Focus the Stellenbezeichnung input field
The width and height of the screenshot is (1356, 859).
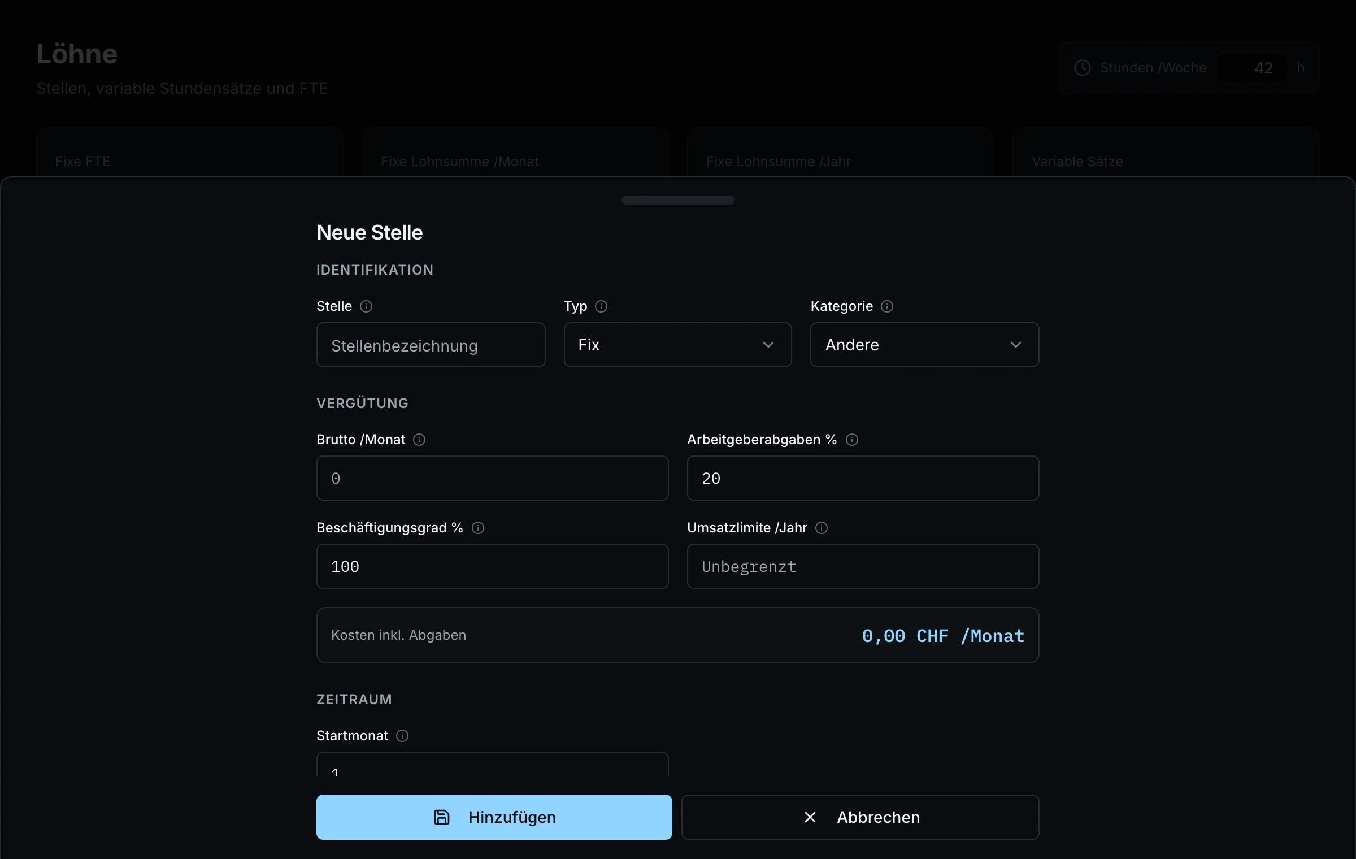(431, 345)
